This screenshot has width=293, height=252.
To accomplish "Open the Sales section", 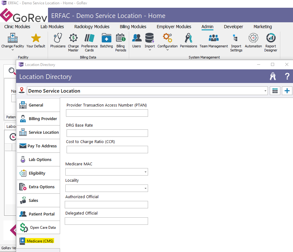I will [38, 200].
